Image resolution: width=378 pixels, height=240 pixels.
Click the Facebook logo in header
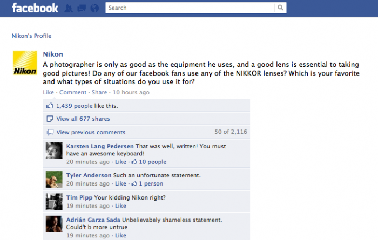(x=35, y=8)
